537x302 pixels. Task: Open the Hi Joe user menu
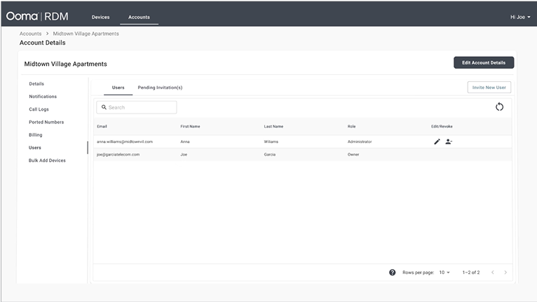tap(520, 17)
